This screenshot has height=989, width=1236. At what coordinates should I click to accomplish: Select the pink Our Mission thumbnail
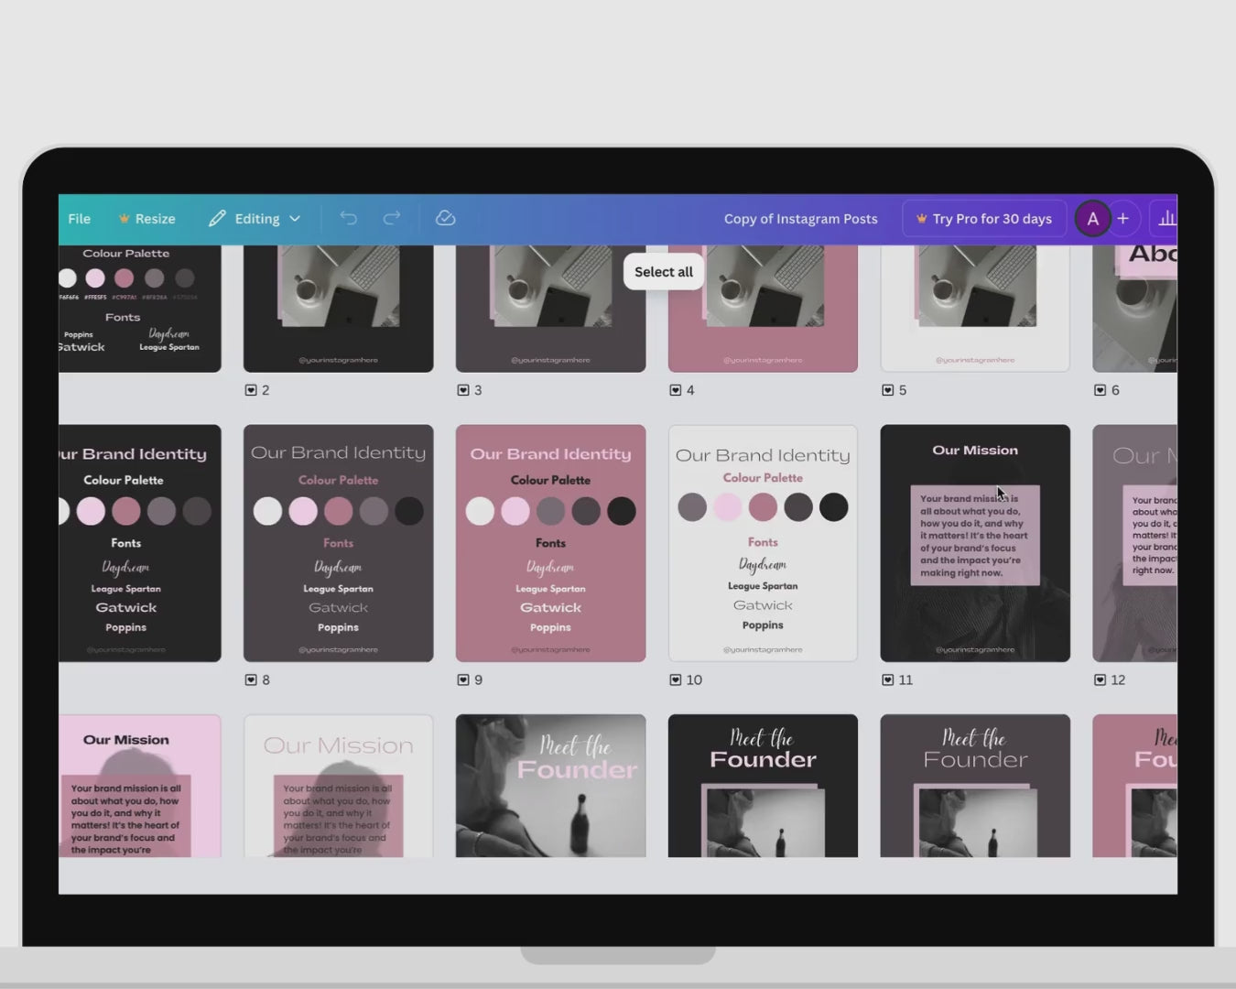click(x=140, y=786)
